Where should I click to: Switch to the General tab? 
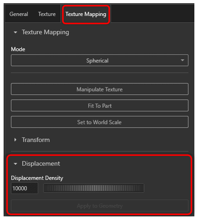tap(19, 14)
